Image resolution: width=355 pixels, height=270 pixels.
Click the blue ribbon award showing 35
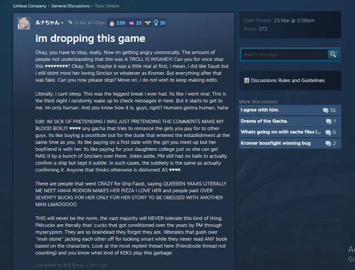160,23
